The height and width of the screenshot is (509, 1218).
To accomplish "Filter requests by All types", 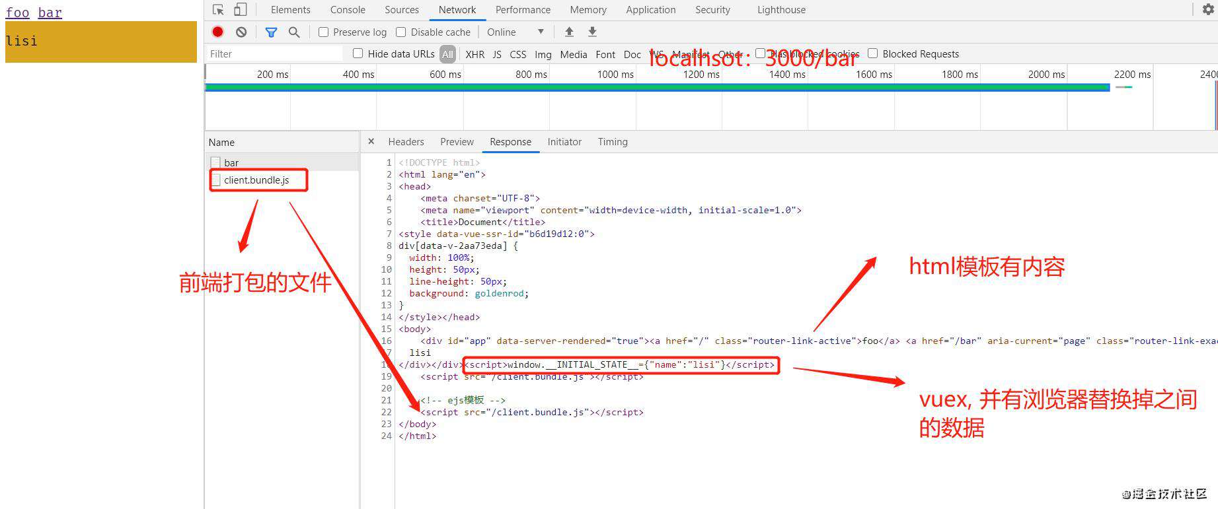I will pos(448,54).
